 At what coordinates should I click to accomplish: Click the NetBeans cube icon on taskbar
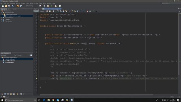[x=72, y=100]
